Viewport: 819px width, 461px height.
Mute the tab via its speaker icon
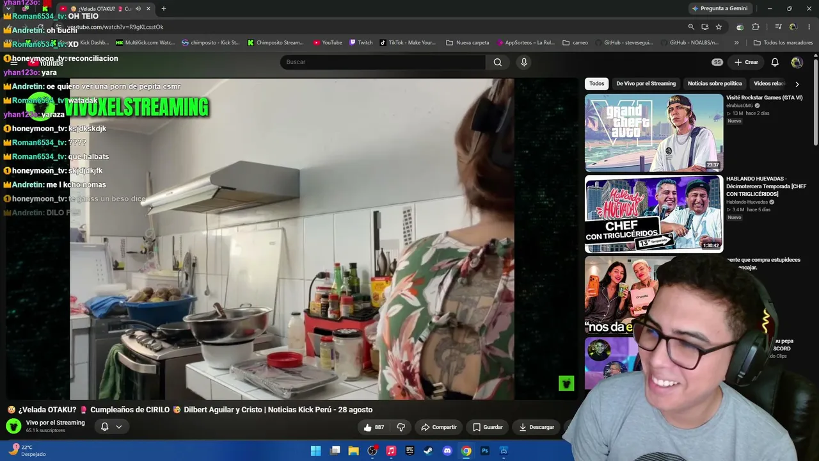click(138, 8)
